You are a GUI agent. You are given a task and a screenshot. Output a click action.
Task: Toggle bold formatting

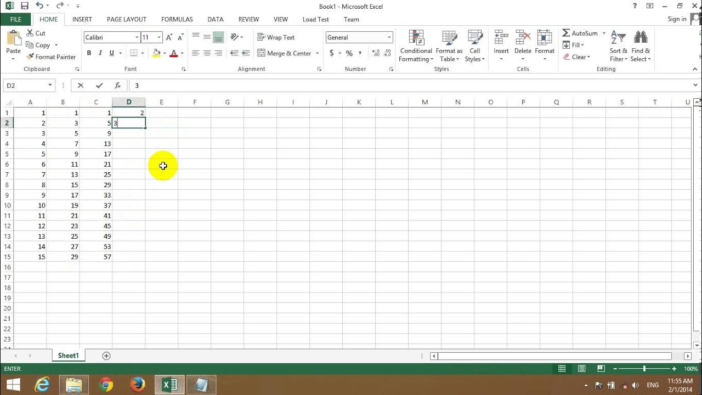click(x=89, y=53)
